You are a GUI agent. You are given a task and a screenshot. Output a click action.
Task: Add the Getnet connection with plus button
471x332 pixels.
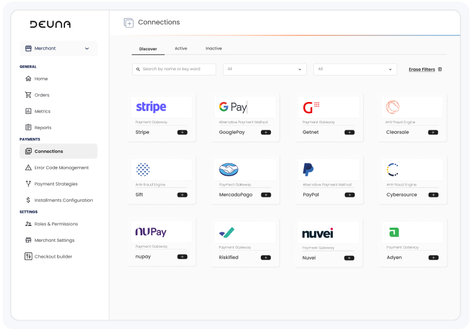(x=349, y=132)
